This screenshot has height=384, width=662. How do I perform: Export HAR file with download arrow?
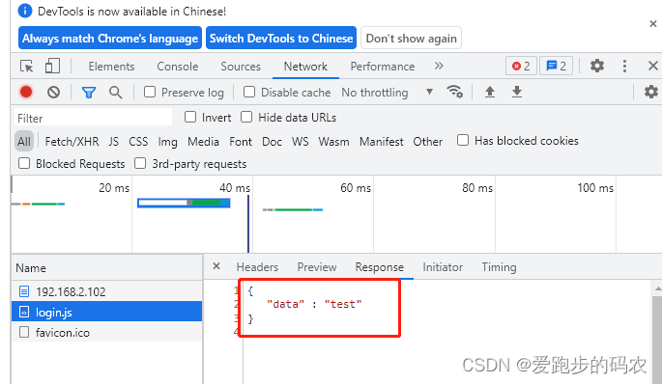point(517,92)
